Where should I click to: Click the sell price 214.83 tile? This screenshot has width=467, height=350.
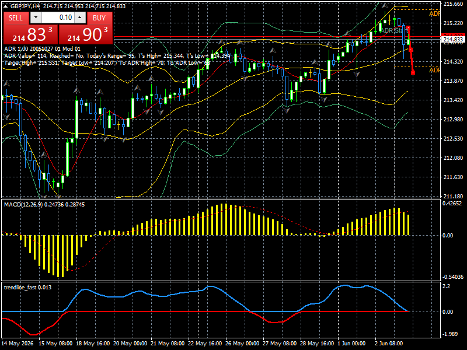(x=31, y=34)
